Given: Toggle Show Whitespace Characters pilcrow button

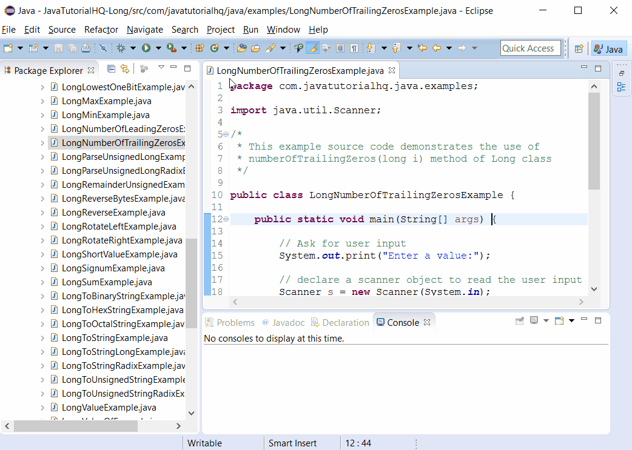Looking at the screenshot, I should pos(354,48).
